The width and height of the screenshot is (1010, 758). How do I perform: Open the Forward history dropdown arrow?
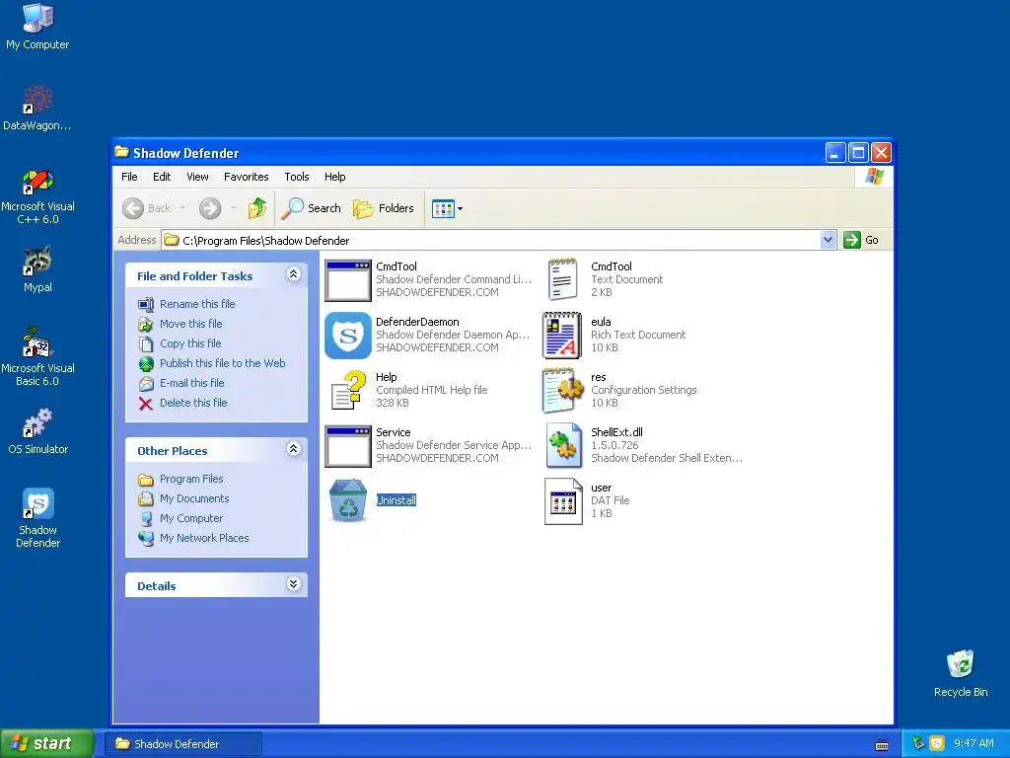(233, 207)
